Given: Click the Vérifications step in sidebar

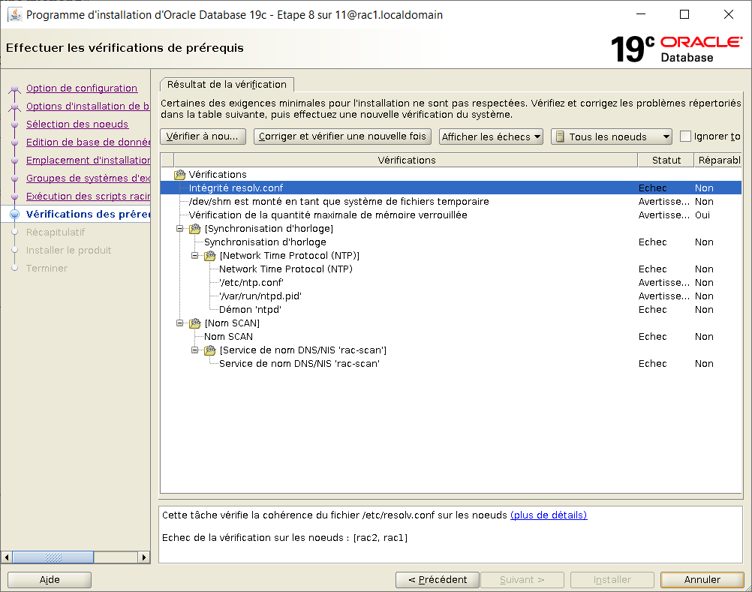Looking at the screenshot, I should [x=88, y=215].
